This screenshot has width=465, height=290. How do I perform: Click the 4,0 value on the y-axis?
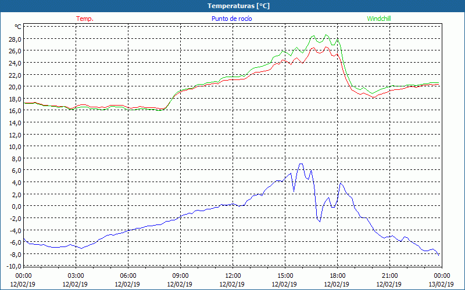(x=17, y=182)
